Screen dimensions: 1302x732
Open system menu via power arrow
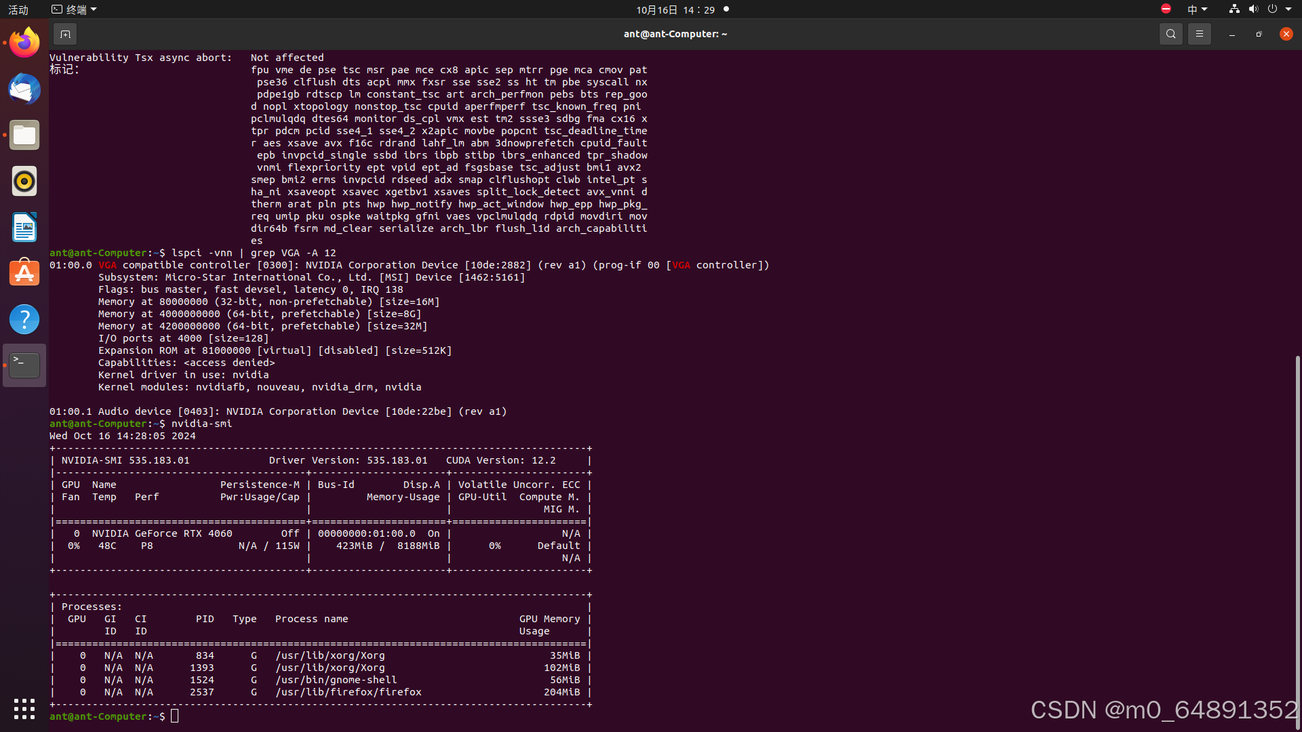click(x=1288, y=9)
